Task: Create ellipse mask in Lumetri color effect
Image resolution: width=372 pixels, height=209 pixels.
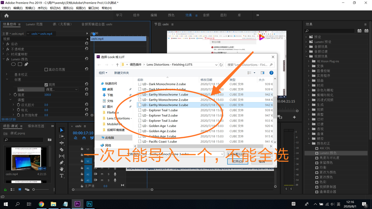Action: tap(14, 64)
